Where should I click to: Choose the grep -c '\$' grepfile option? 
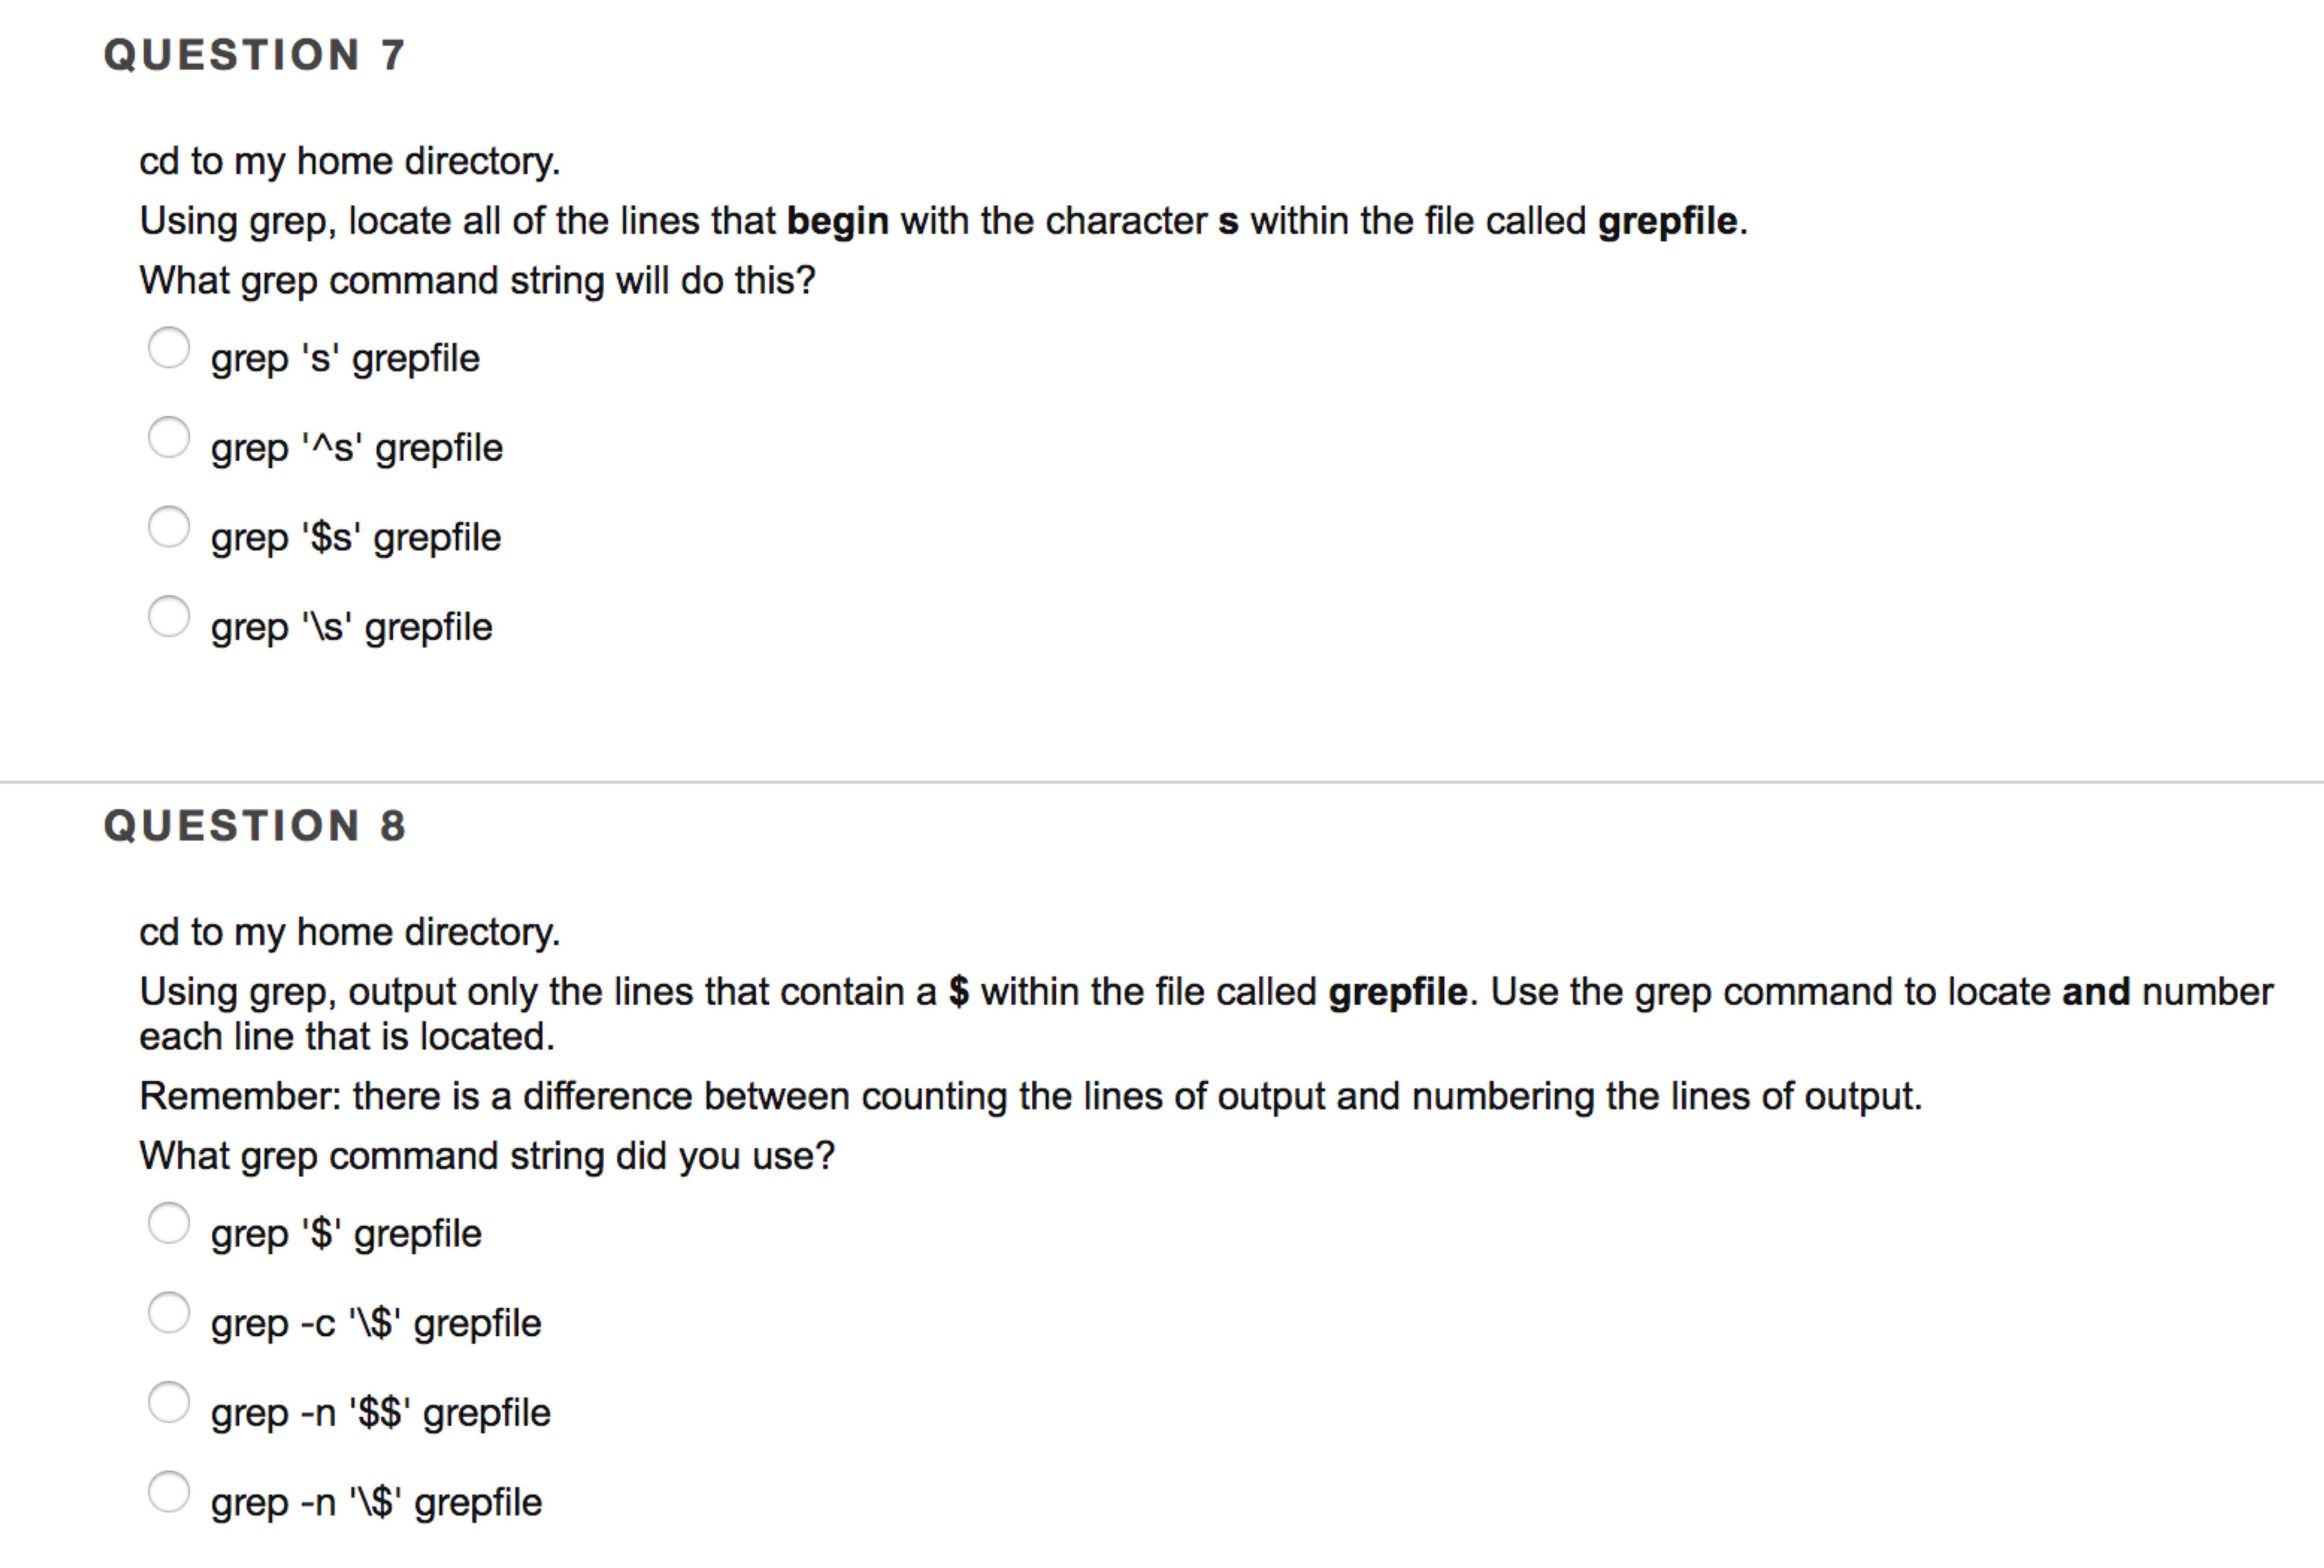click(169, 1313)
